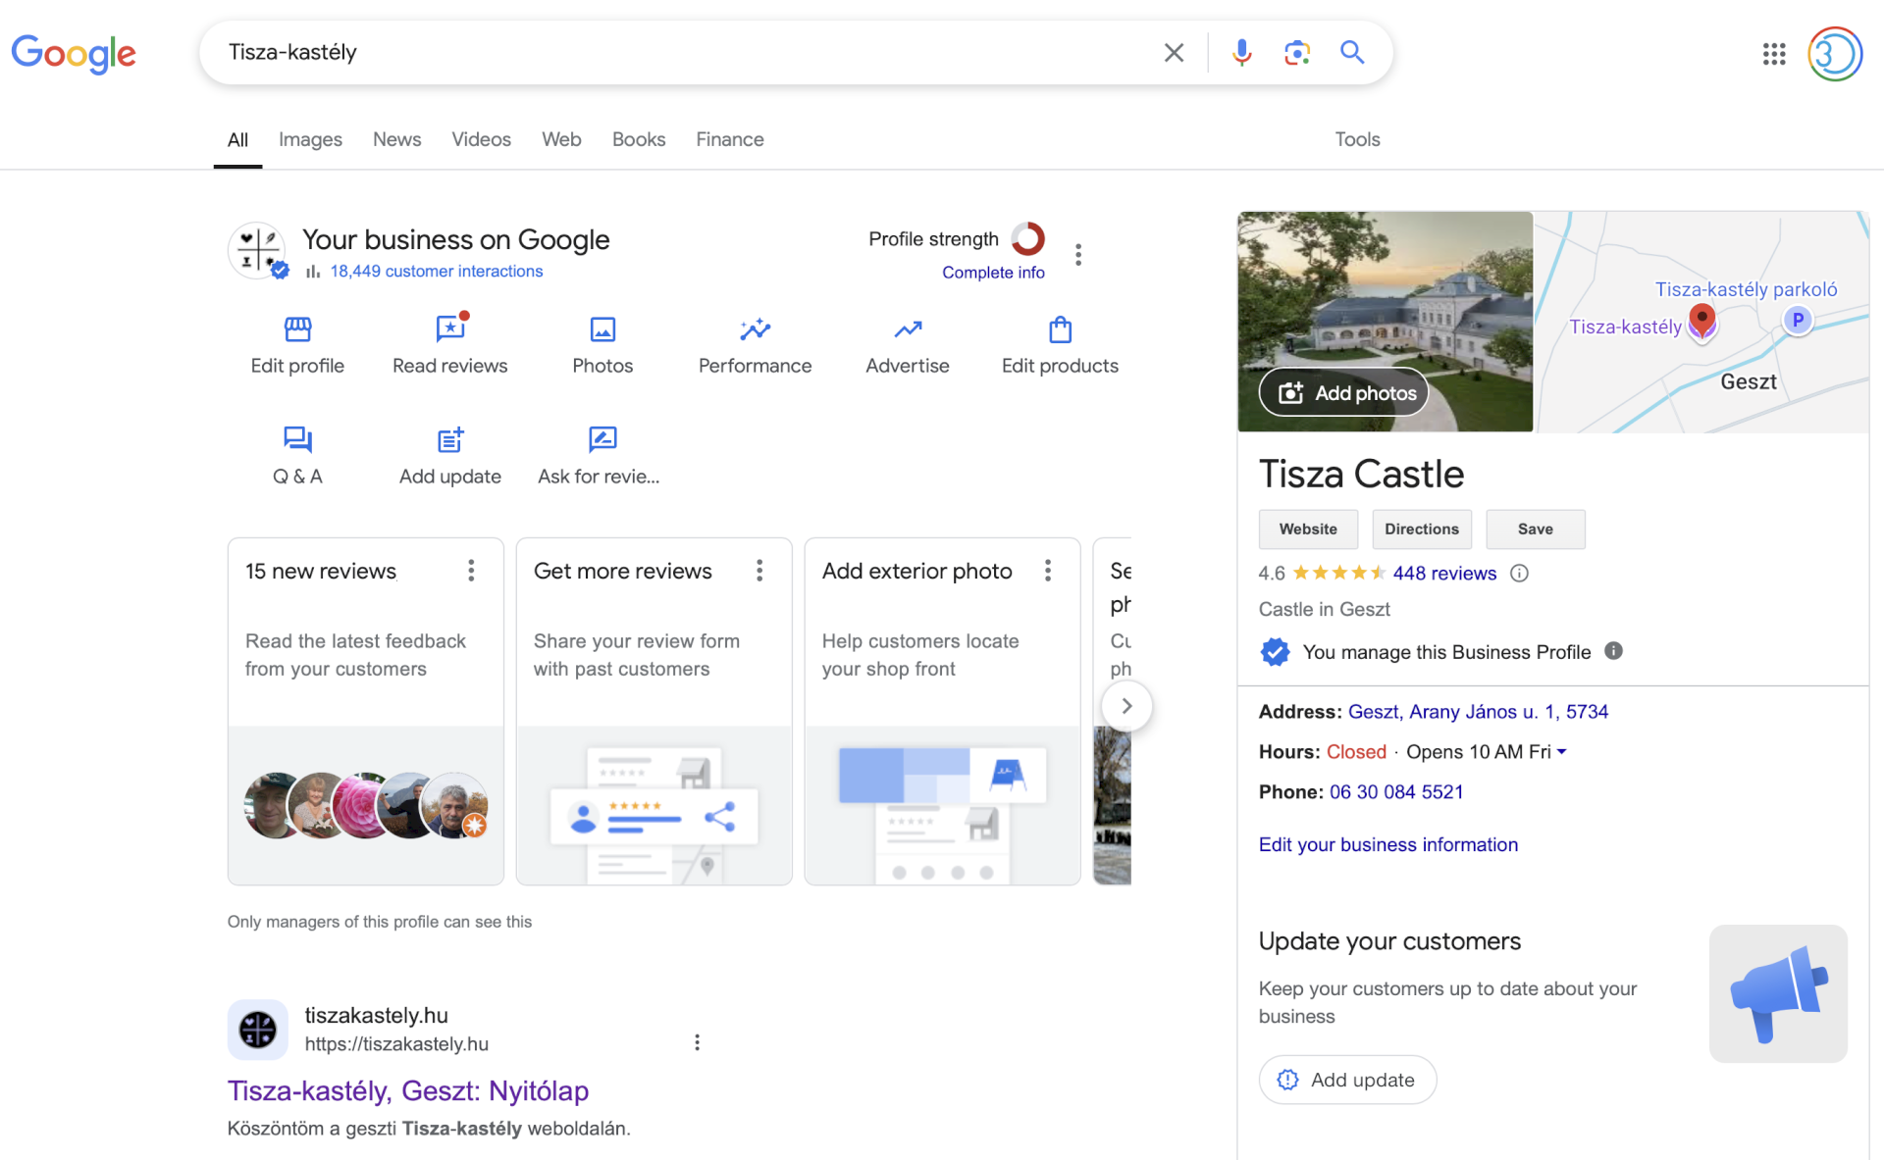The image size is (1884, 1160).
Task: Open Performance sparkline icon
Action: pyautogui.click(x=755, y=329)
